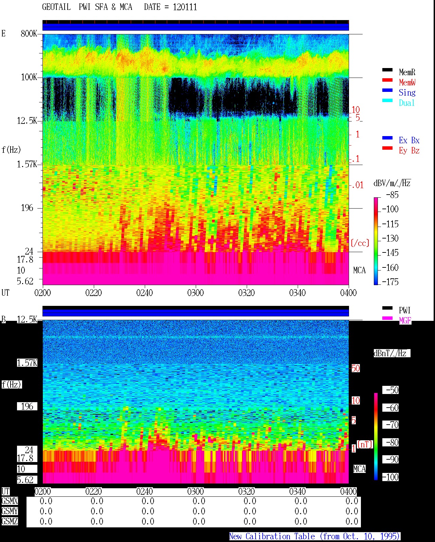Click the 'GEOTAIL PWI SFA & MCA' title
435x542 pixels.
pos(87,7)
